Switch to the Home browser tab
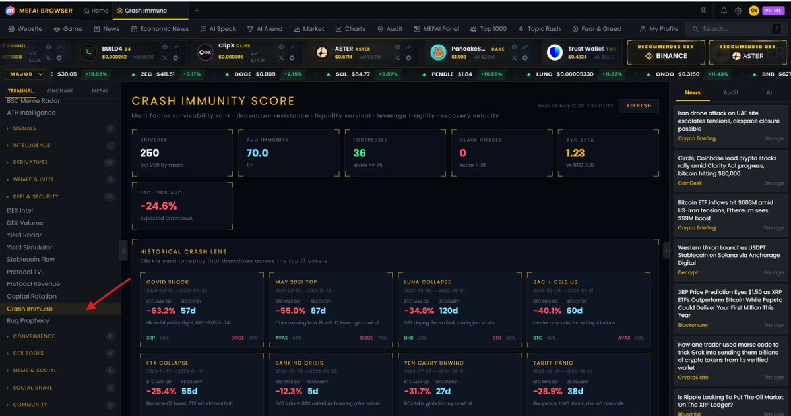This screenshot has width=791, height=416. tap(96, 11)
